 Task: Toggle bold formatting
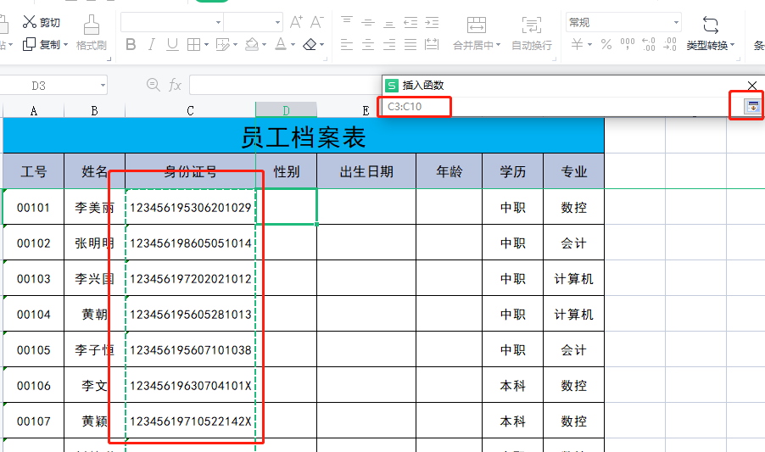click(131, 44)
